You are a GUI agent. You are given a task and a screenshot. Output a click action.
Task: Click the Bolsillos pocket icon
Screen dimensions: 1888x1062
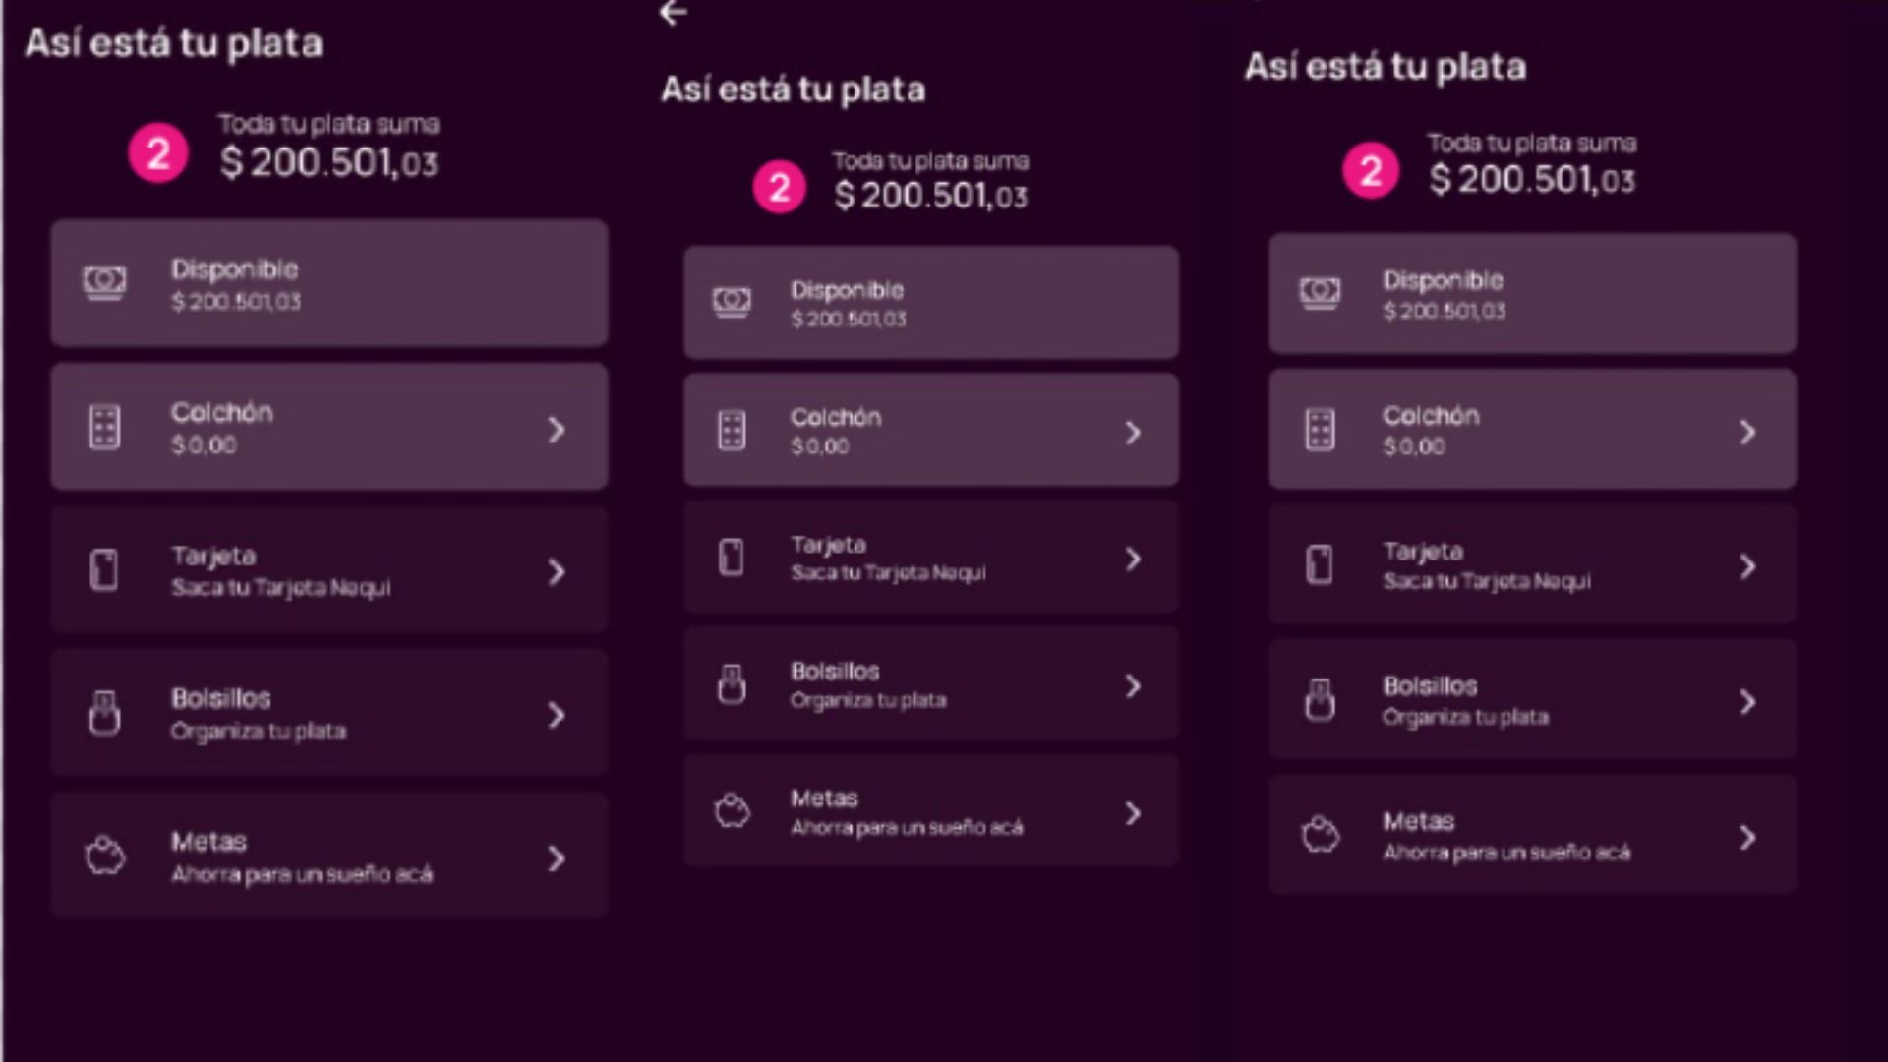(x=104, y=712)
